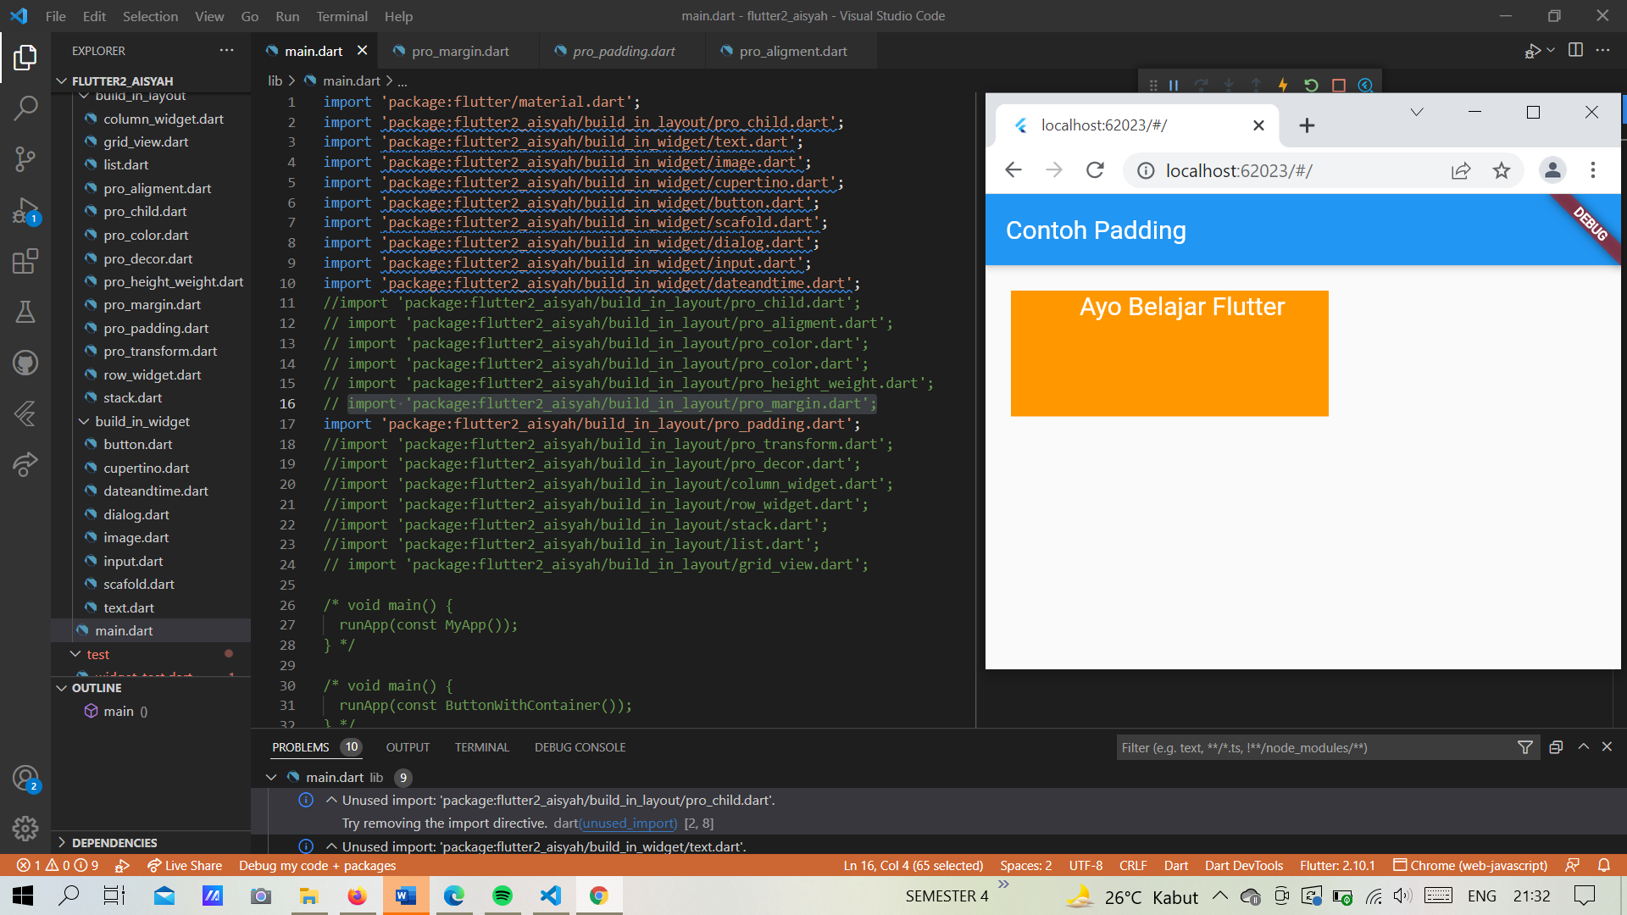The image size is (1627, 915).
Task: Open the Terminal menu
Action: pos(342,16)
